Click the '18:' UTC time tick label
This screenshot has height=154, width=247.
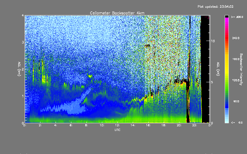tap(164, 125)
